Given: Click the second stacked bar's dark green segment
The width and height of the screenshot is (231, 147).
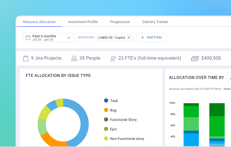Looking at the screenshot, I should pyautogui.click(x=217, y=109).
